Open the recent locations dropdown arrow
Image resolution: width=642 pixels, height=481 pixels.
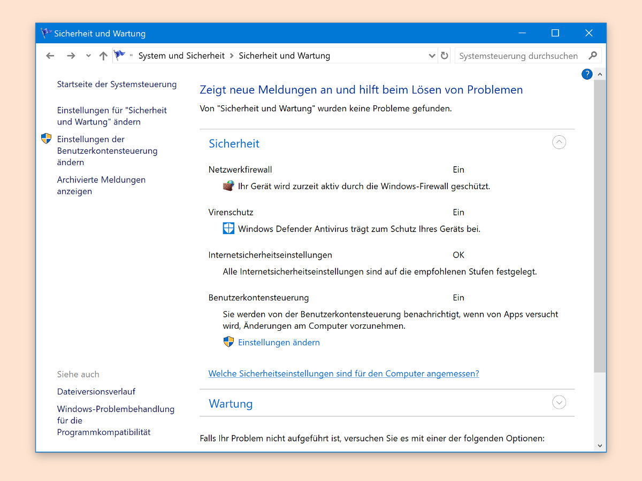(88, 56)
